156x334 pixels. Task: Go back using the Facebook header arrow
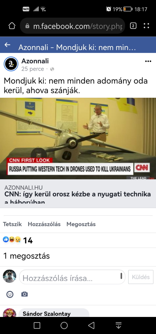tap(7, 45)
